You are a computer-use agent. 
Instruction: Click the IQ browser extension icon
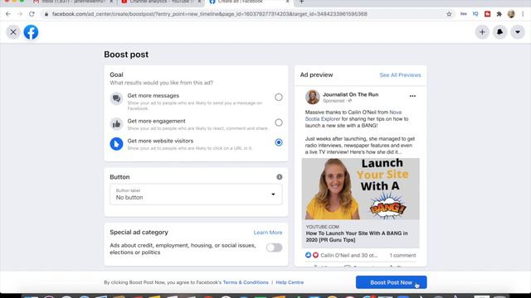(x=475, y=14)
